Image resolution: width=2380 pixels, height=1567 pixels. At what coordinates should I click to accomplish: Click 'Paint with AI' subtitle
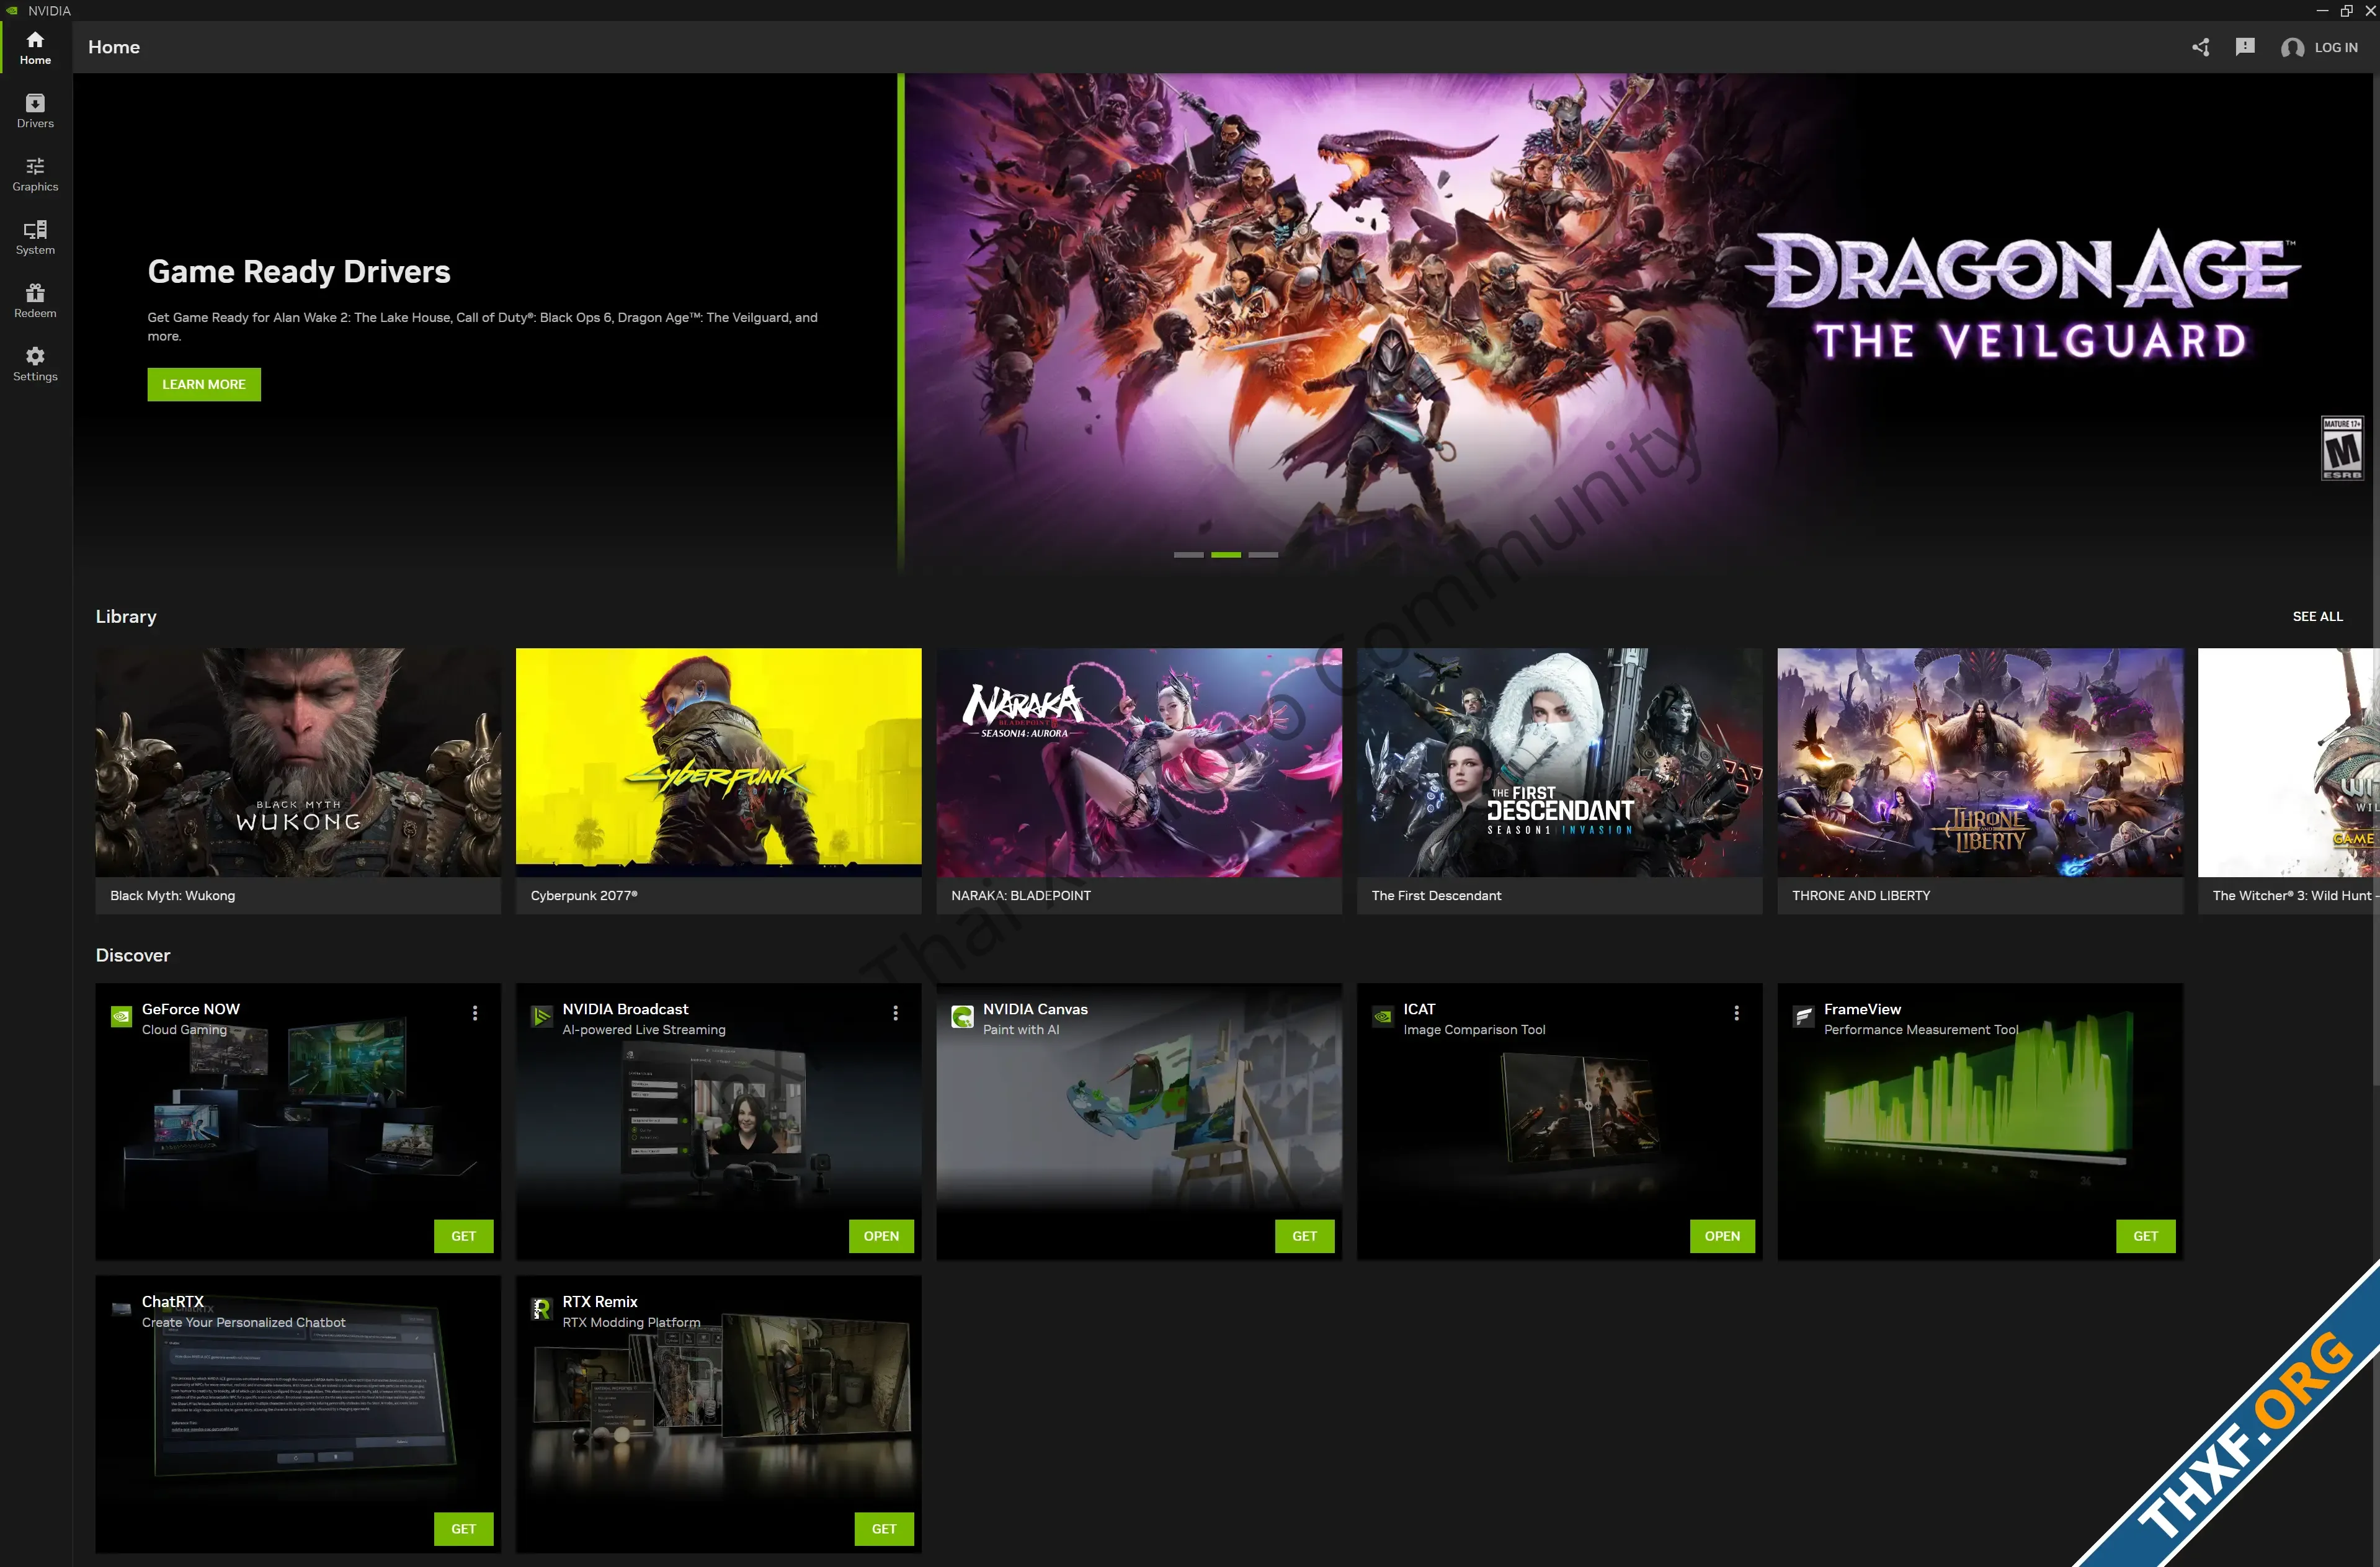coord(1021,1029)
